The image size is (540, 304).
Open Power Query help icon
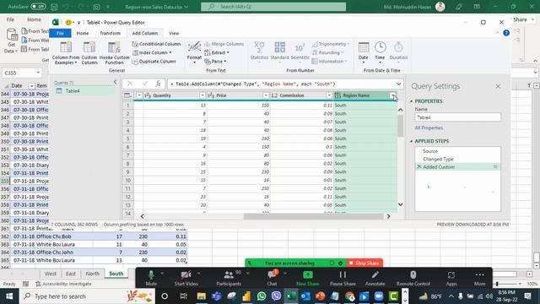click(x=506, y=33)
